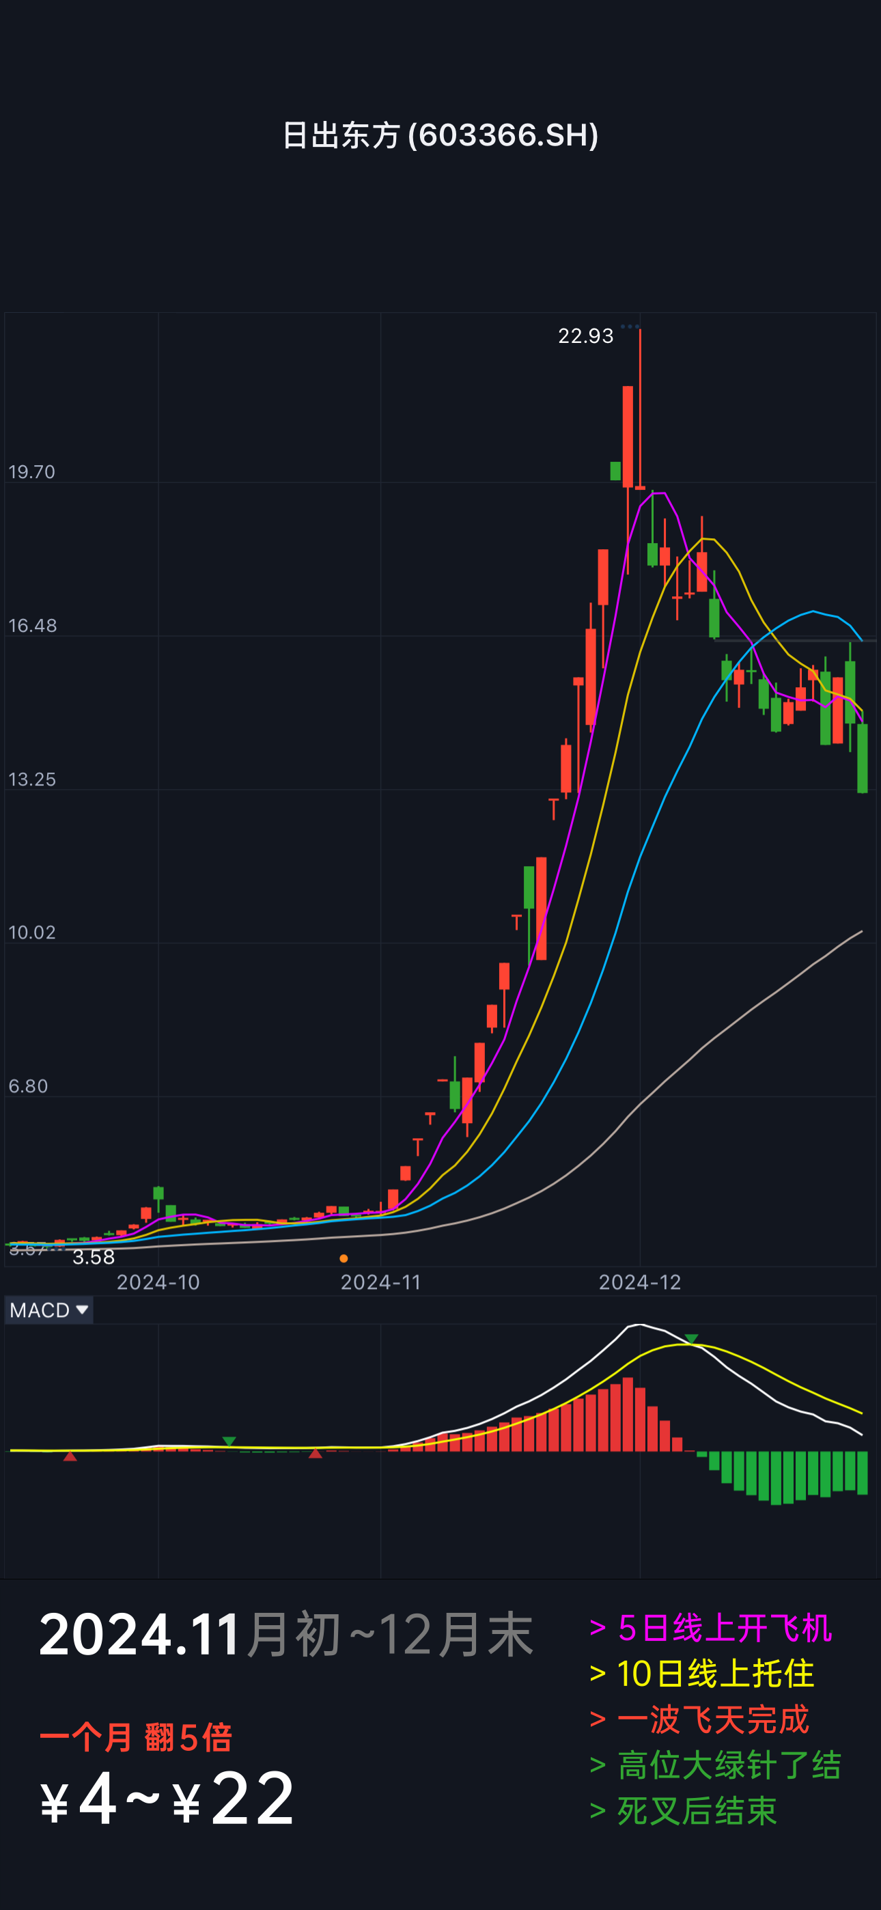Click the 19.70 price axis label
Viewport: 881px width, 1910px height.
[32, 471]
